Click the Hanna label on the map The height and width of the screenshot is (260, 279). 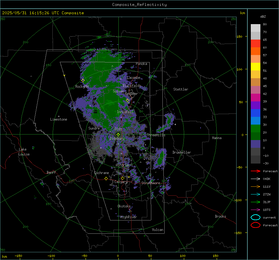217,138
